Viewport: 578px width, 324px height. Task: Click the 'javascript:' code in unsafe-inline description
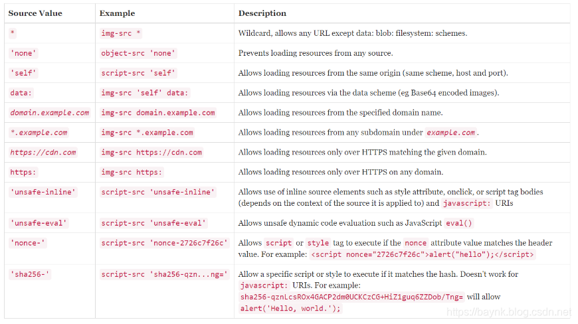(x=467, y=203)
